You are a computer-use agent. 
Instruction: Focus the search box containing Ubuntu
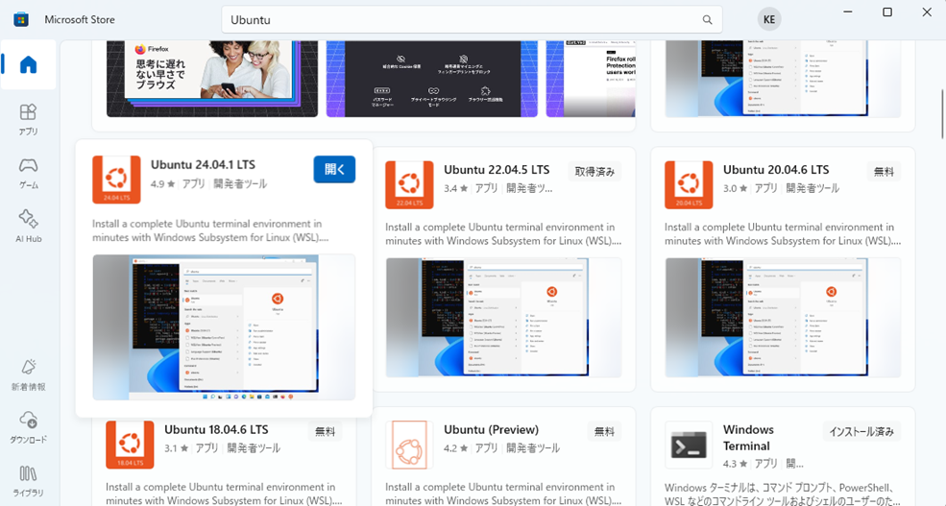pos(472,20)
